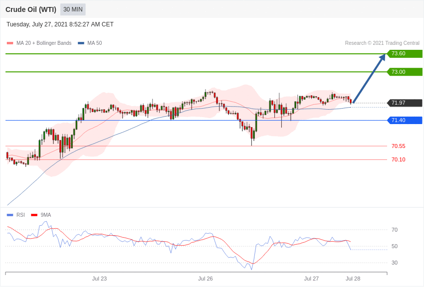Toggle the MA 20 + Bollinger Bands label
This screenshot has height=287, width=424.
(x=44, y=43)
